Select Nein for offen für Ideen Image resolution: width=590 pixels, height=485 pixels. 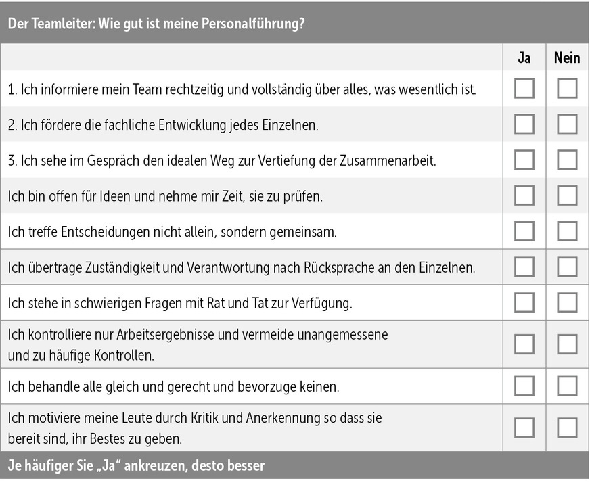pyautogui.click(x=567, y=195)
